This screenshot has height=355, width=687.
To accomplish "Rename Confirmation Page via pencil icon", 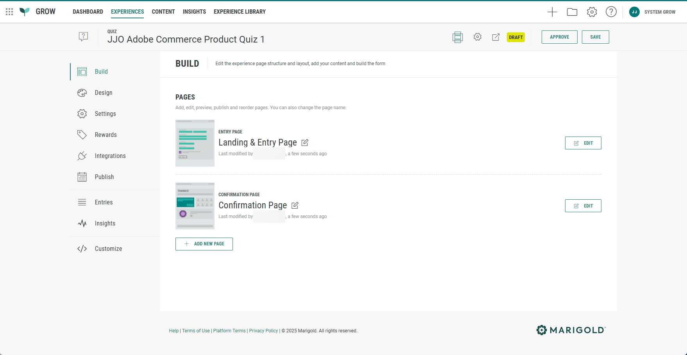I will click(295, 206).
